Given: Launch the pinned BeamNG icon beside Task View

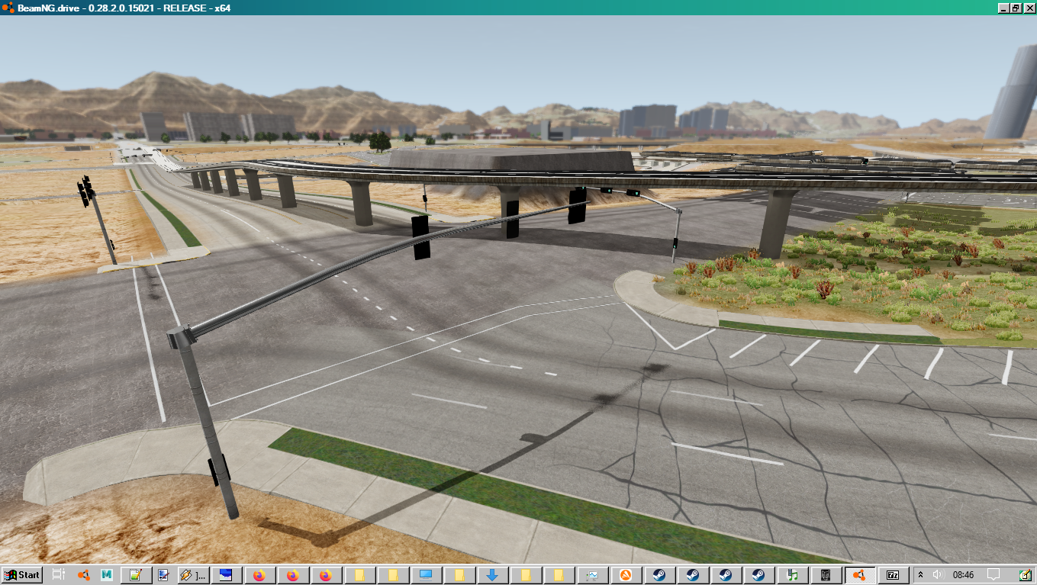Looking at the screenshot, I should tap(84, 575).
